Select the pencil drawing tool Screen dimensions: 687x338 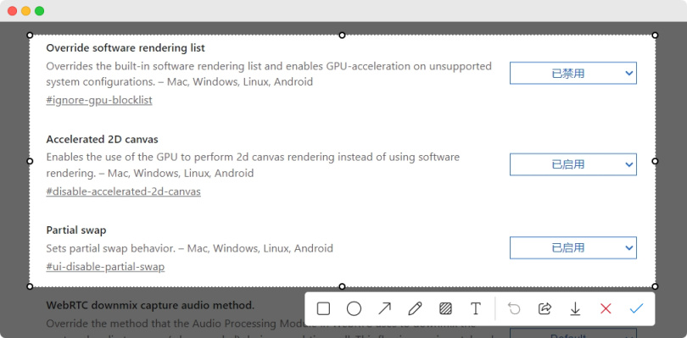pyautogui.click(x=415, y=309)
